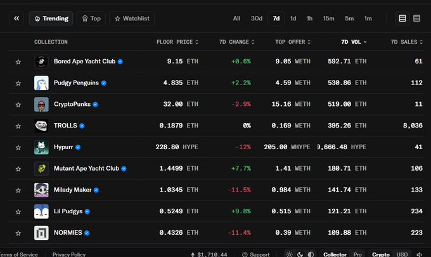Select the system contrast theme icon
The width and height of the screenshot is (431, 257).
311,254
